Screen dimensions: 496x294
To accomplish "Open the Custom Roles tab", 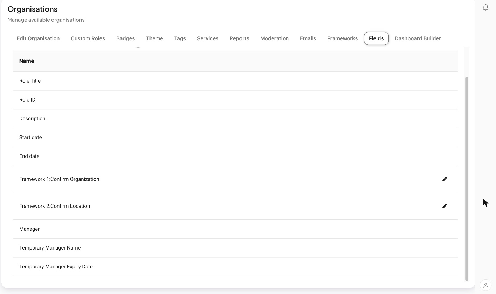I will 88,38.
